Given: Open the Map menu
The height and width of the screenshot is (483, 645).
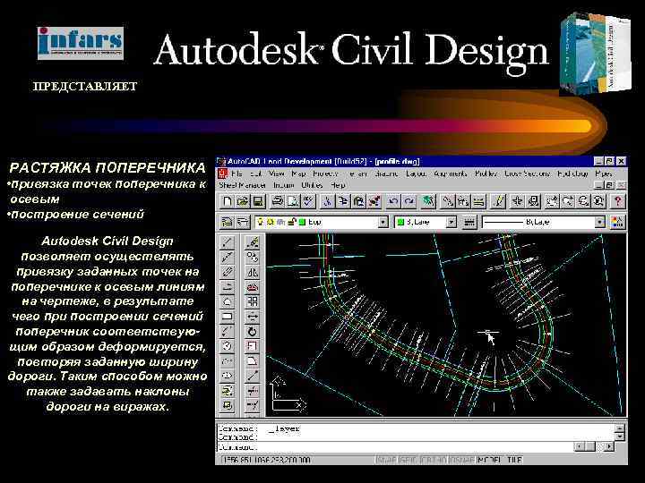Looking at the screenshot, I should pos(298,174).
